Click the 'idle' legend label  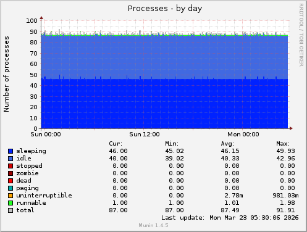[24, 159]
